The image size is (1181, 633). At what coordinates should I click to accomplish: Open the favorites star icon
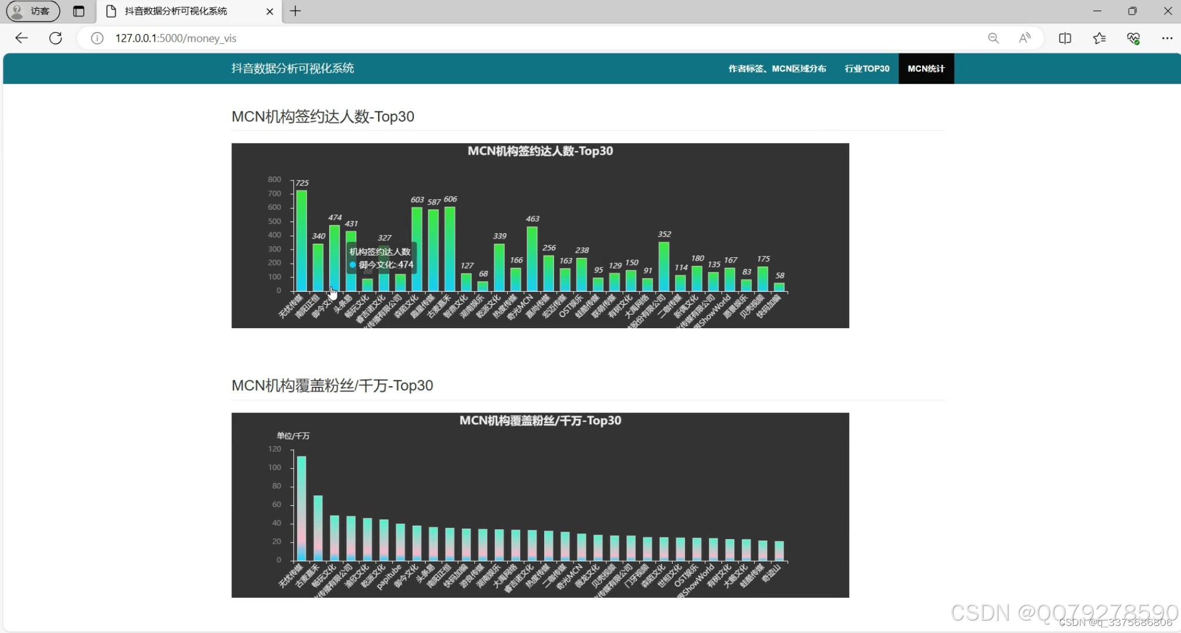[x=1099, y=38]
